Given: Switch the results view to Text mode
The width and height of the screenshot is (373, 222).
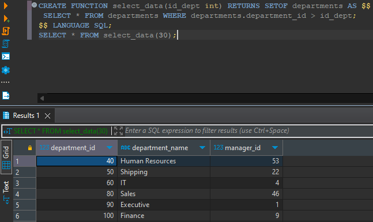Looking at the screenshot, I should (6, 192).
